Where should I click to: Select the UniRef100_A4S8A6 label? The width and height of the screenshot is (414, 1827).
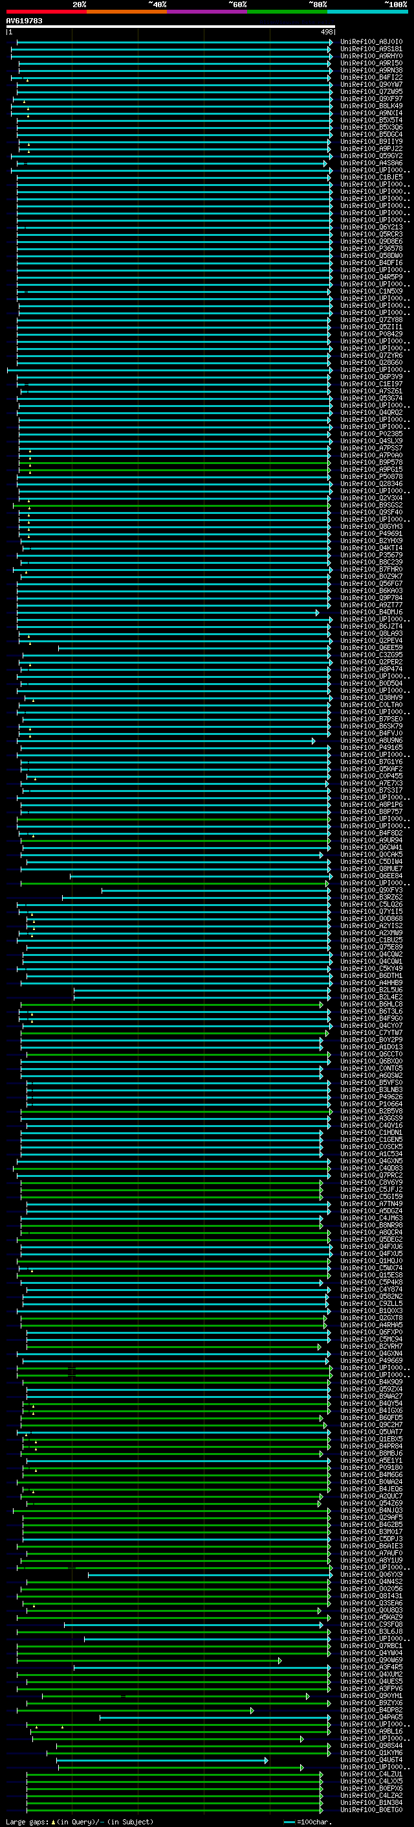371,163
